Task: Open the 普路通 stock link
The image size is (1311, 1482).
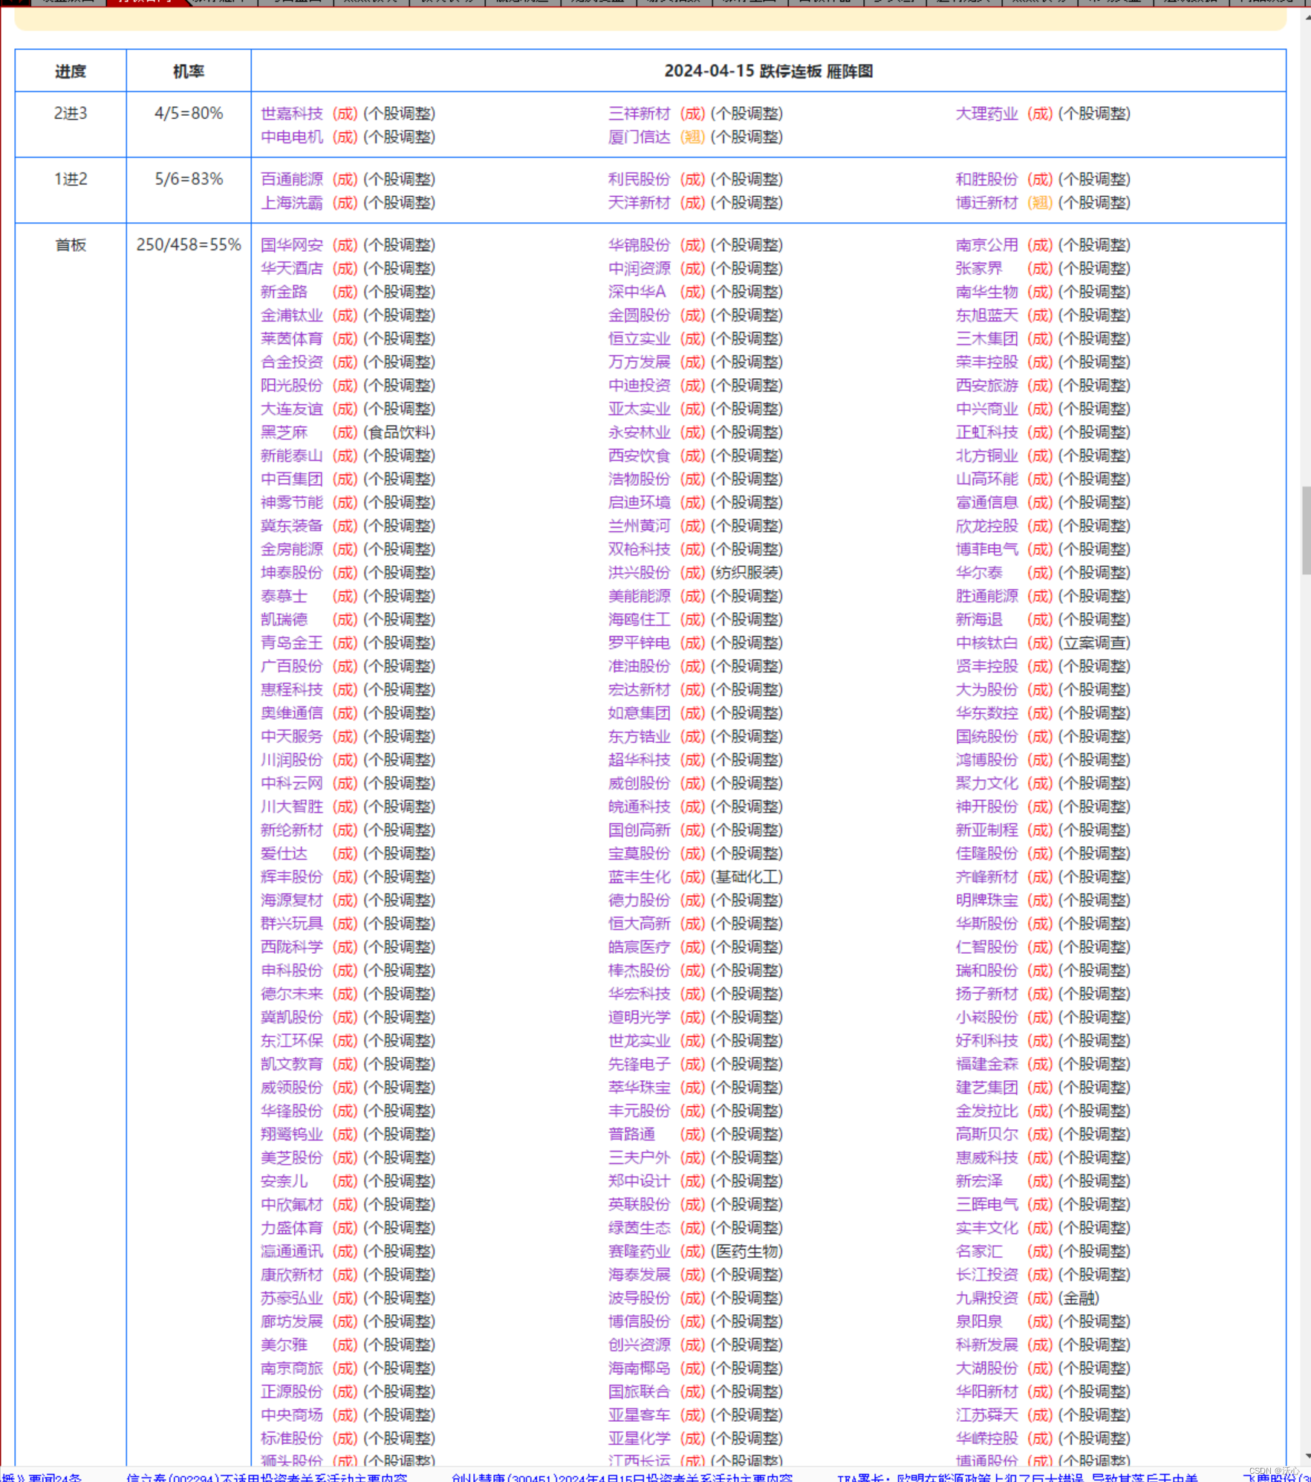Action: click(632, 1134)
